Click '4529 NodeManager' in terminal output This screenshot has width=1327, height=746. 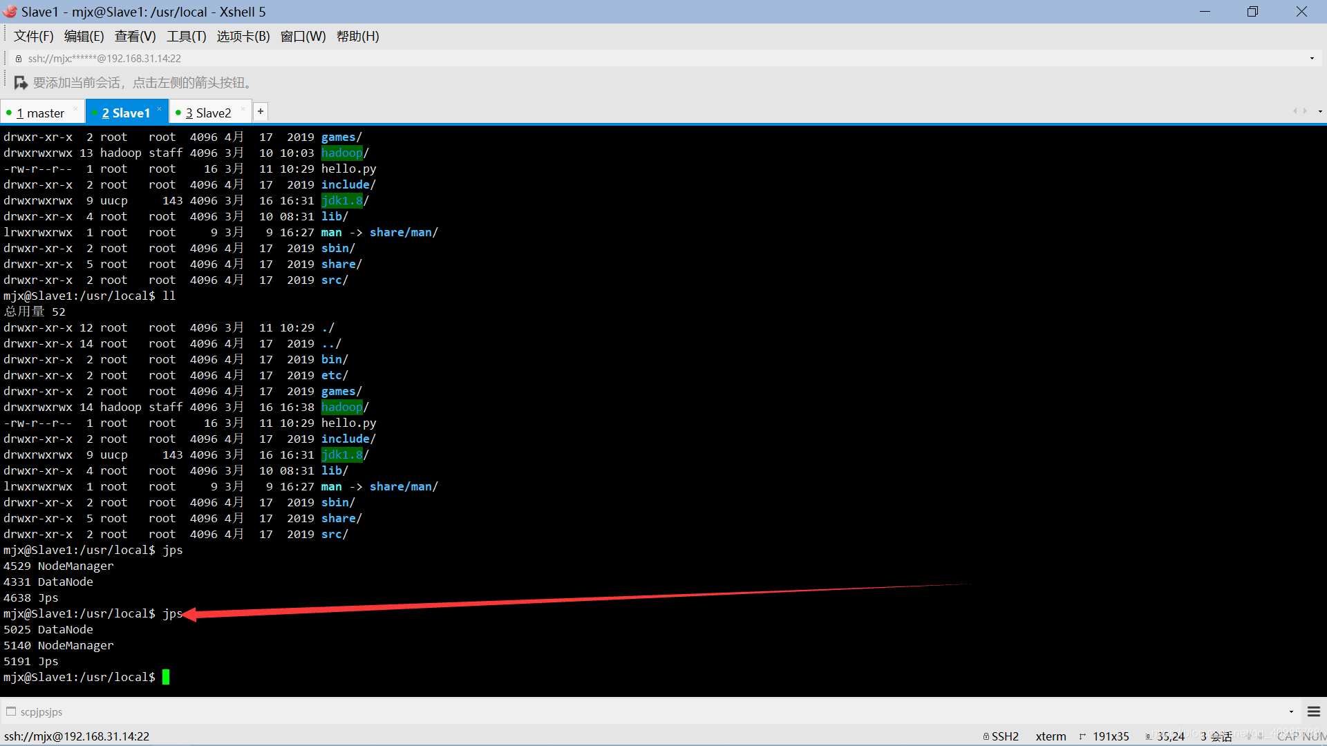click(58, 566)
